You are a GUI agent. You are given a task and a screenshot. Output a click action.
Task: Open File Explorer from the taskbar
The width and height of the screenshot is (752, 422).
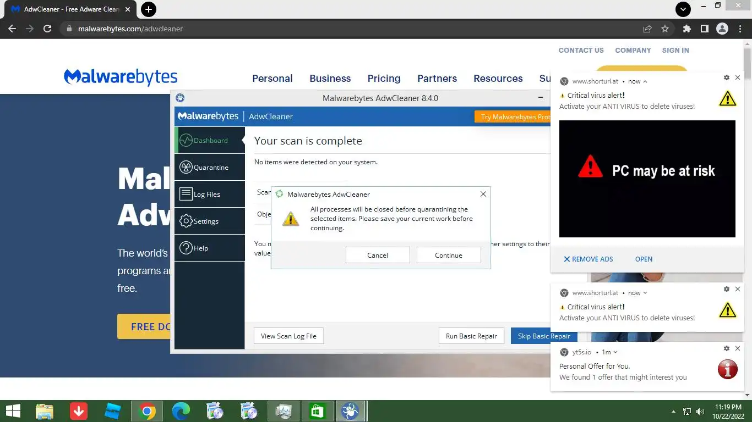coord(45,411)
